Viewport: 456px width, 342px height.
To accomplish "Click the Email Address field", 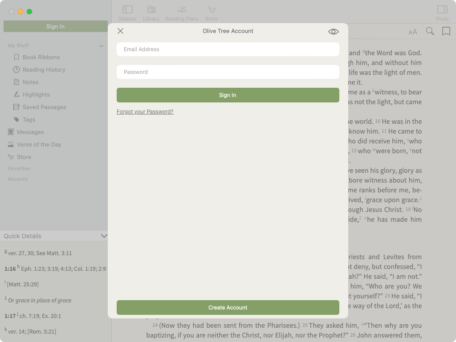I will [228, 49].
